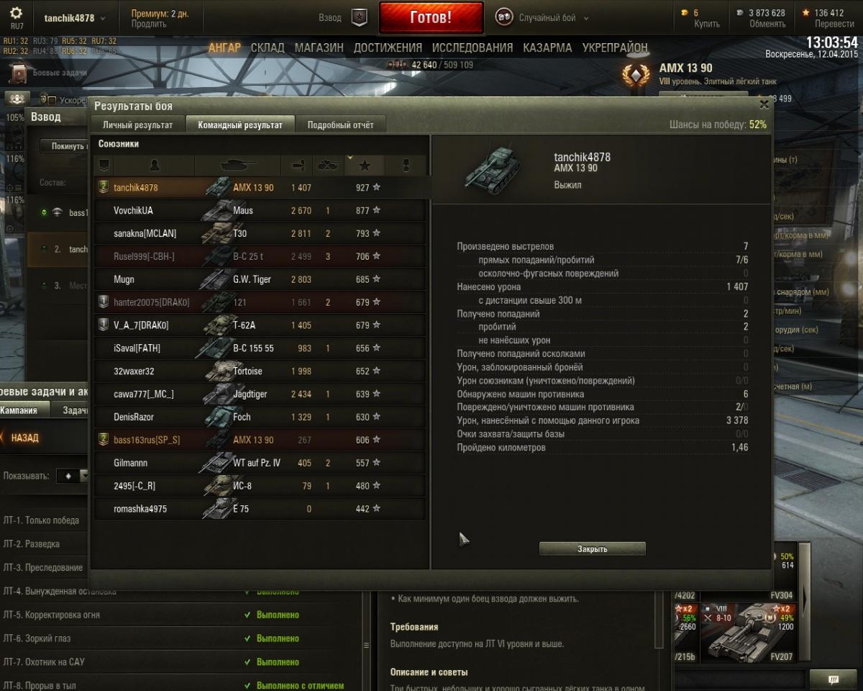The image size is (863, 691).
Task: Switch to the Личный результат tab
Action: (x=137, y=125)
